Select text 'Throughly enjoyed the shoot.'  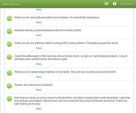pos(102,43)
